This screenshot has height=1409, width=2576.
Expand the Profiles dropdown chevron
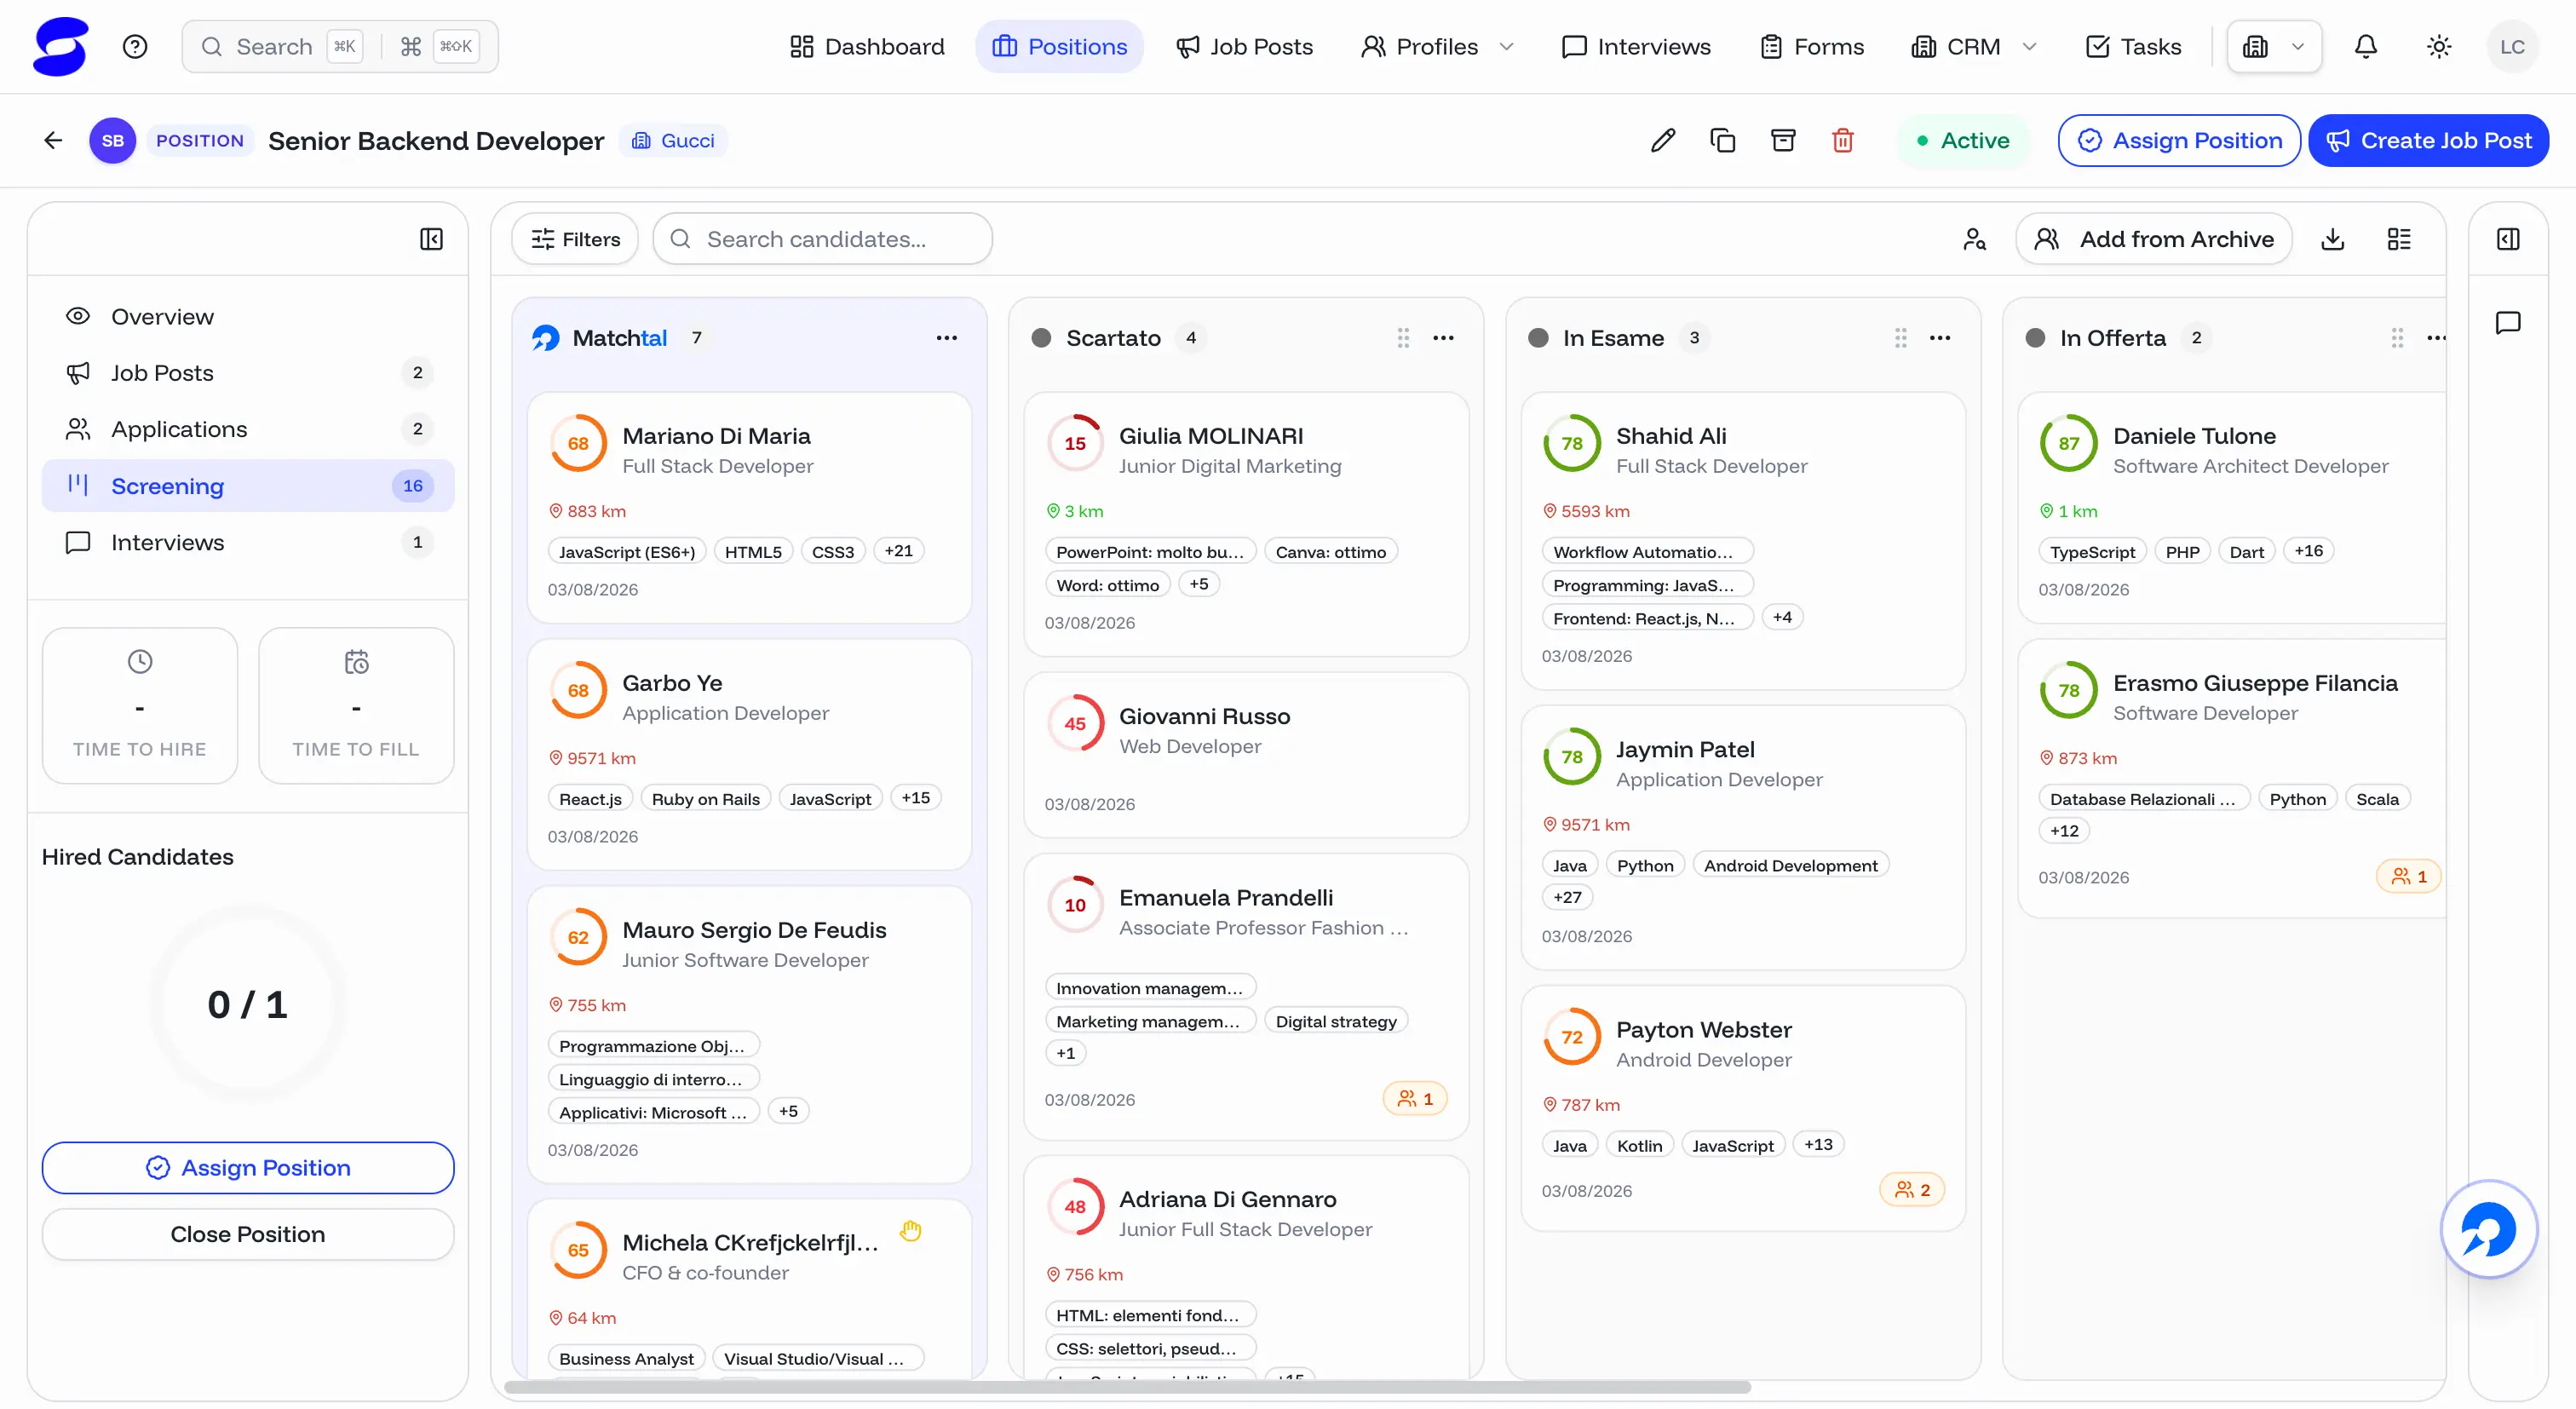1506,47
